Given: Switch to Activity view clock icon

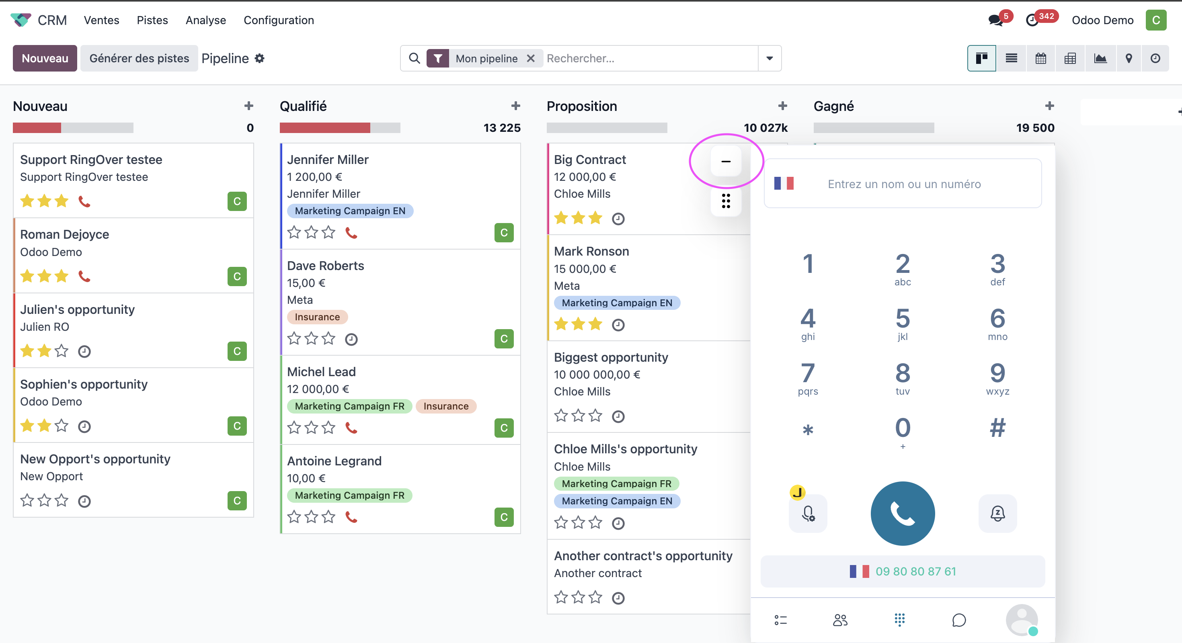Looking at the screenshot, I should [x=1155, y=58].
